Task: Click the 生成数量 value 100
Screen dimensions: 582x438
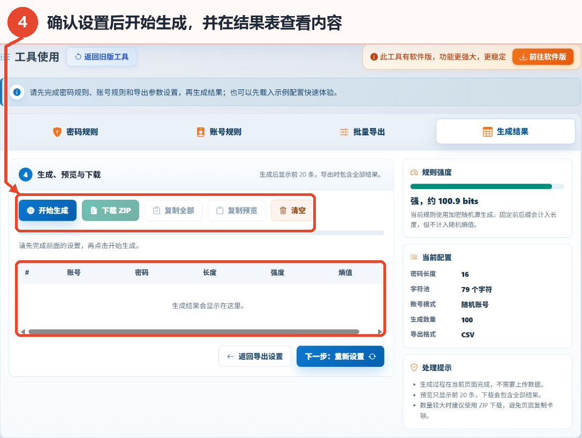Action: [x=467, y=320]
